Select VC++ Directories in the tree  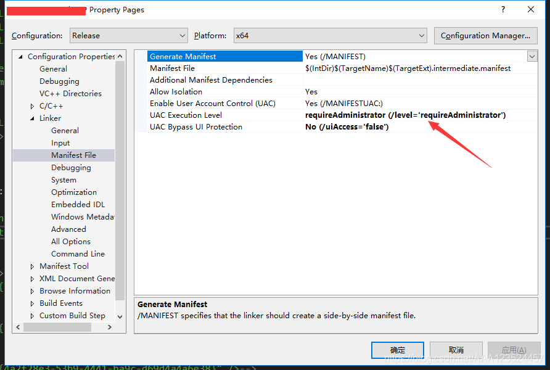(x=70, y=94)
